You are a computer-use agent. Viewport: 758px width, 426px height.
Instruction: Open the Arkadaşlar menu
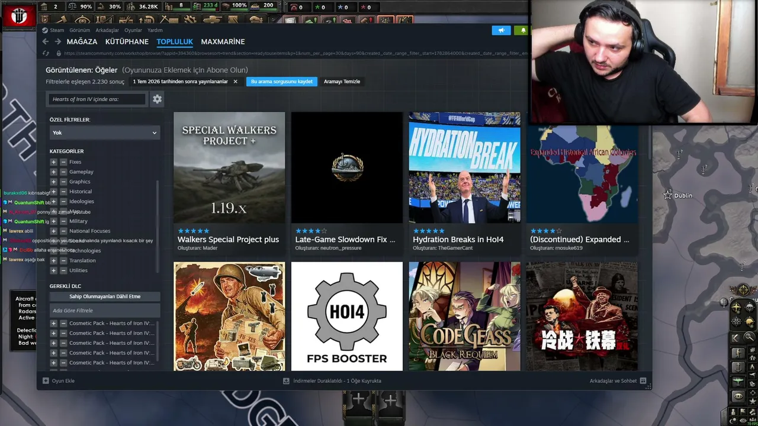point(107,30)
